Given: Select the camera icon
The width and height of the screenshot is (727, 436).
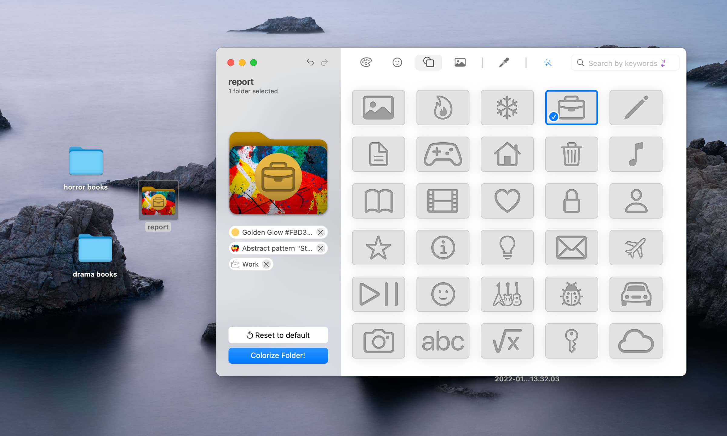Looking at the screenshot, I should (x=378, y=342).
